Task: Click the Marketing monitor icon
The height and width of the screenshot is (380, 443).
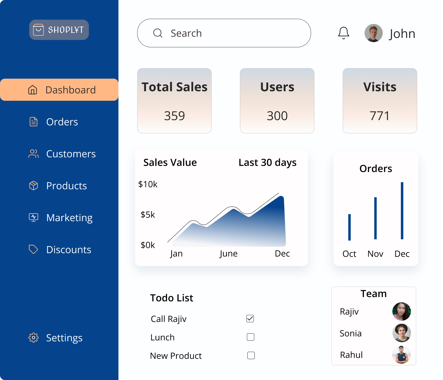Action: (x=33, y=217)
